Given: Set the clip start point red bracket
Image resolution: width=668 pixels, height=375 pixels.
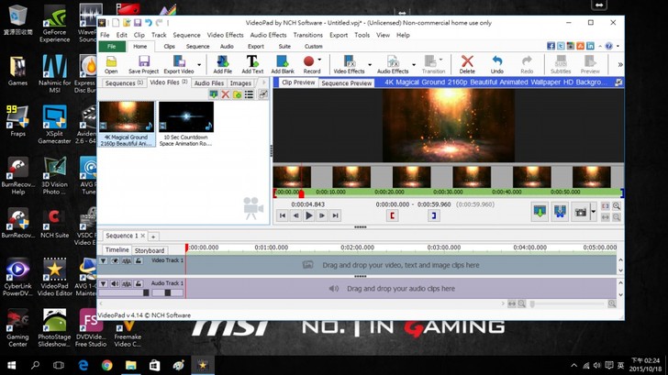Looking at the screenshot, I should tap(392, 215).
